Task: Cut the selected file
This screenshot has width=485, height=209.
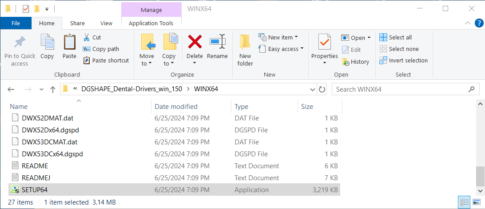Action: 92,37
